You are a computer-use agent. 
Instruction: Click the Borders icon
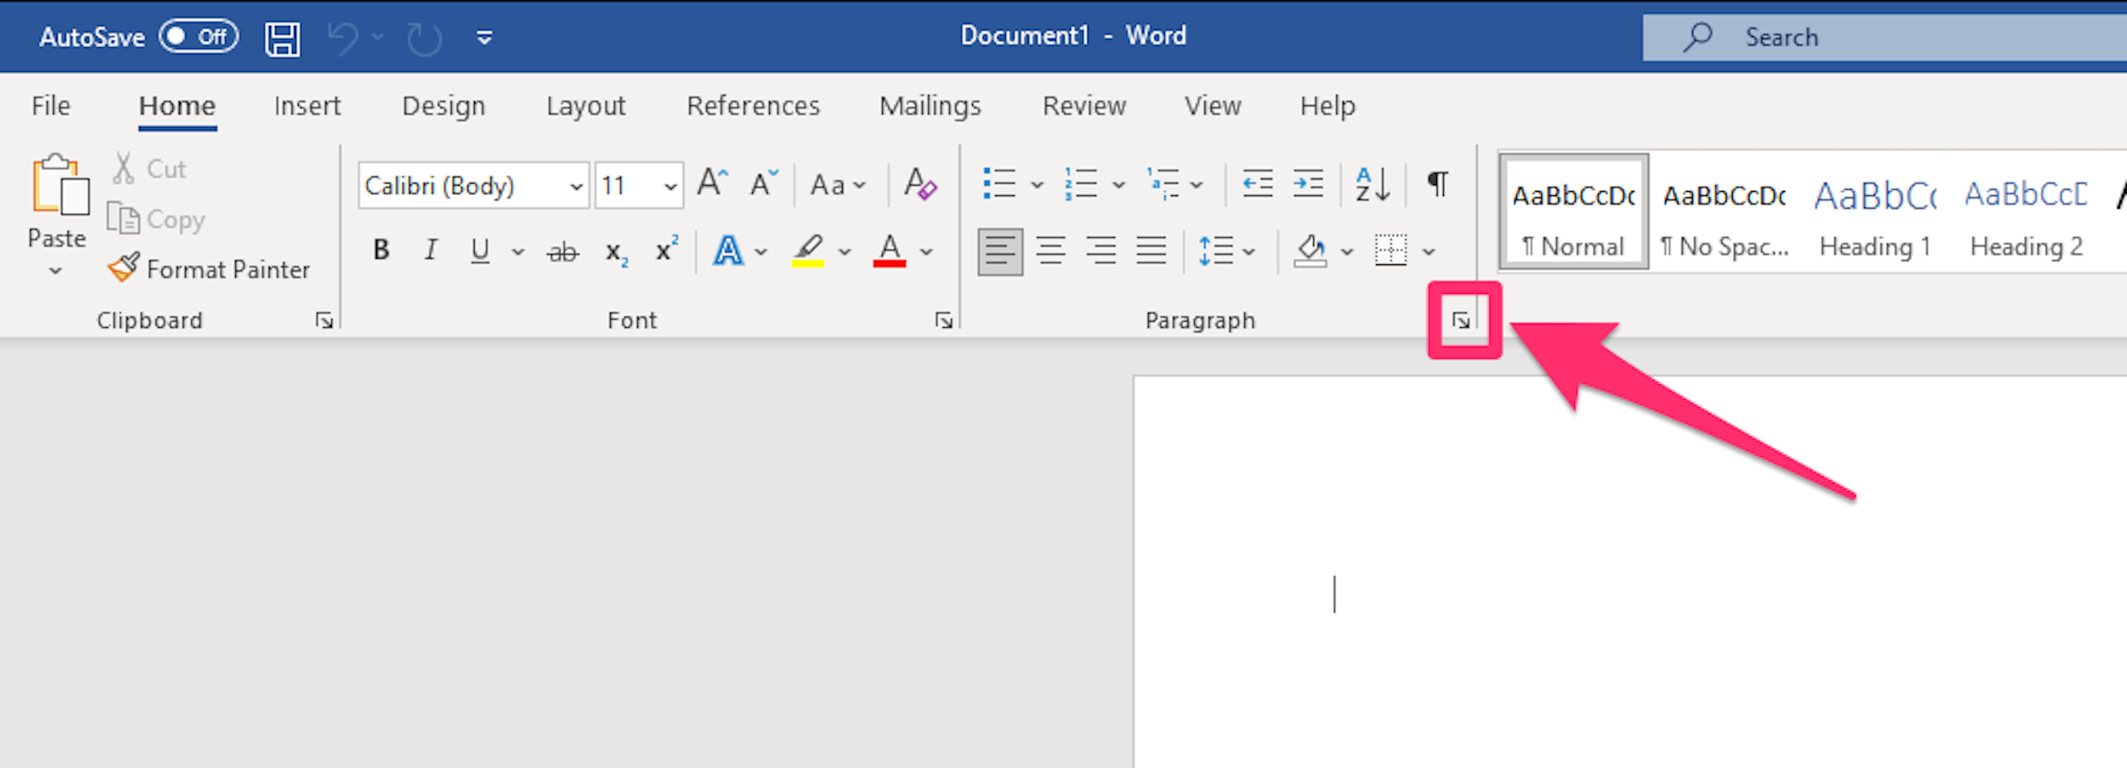[1391, 251]
